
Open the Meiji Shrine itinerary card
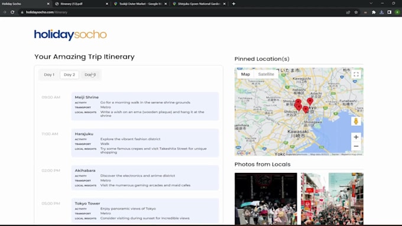pos(145,106)
